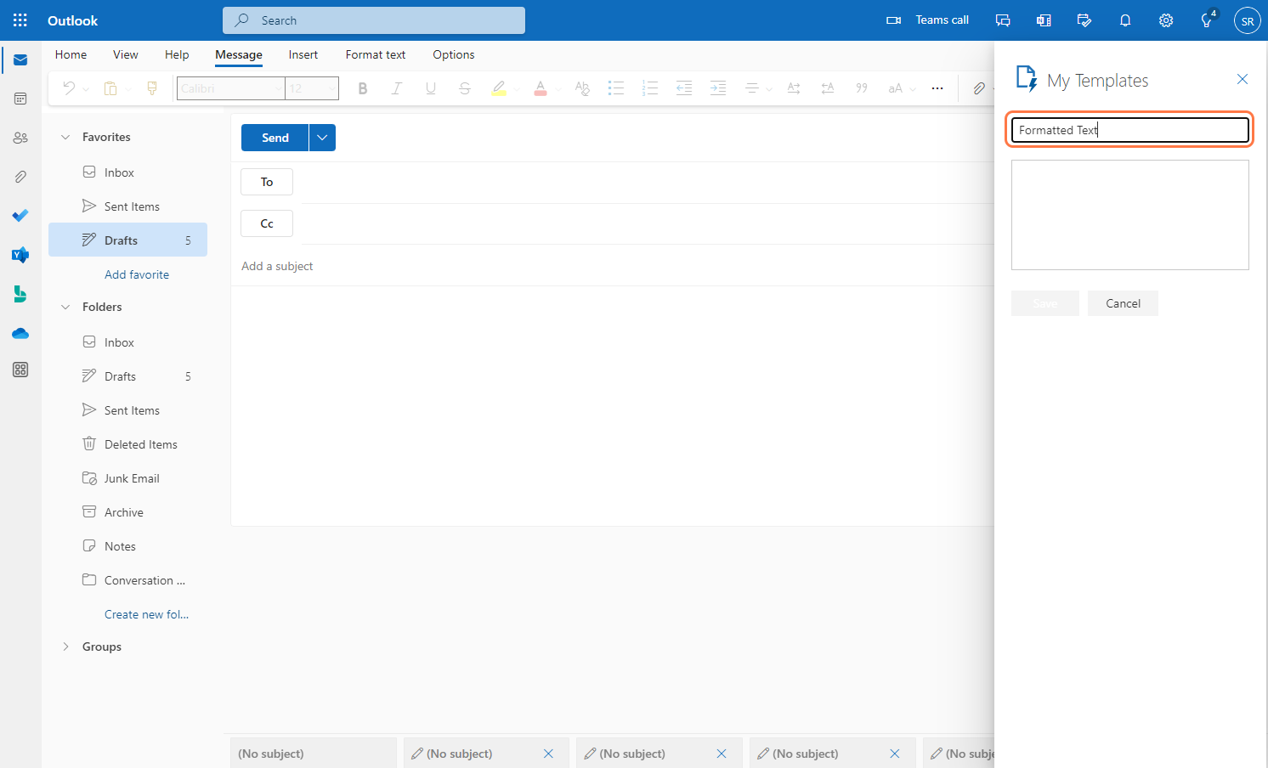Viewport: 1268px width, 768px height.
Task: Click the Attach file paperclip icon
Action: pyautogui.click(x=979, y=88)
